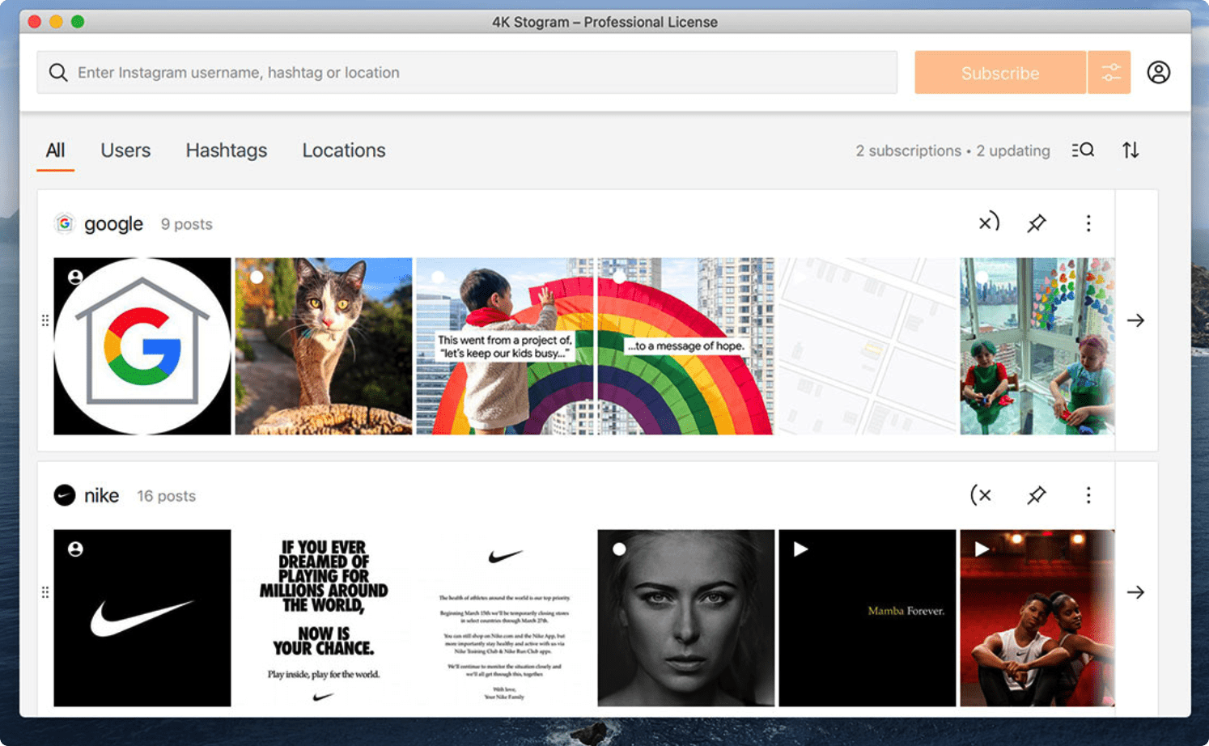Screen dimensions: 1209x746
Task: Click the nike account avatar
Action: point(64,495)
